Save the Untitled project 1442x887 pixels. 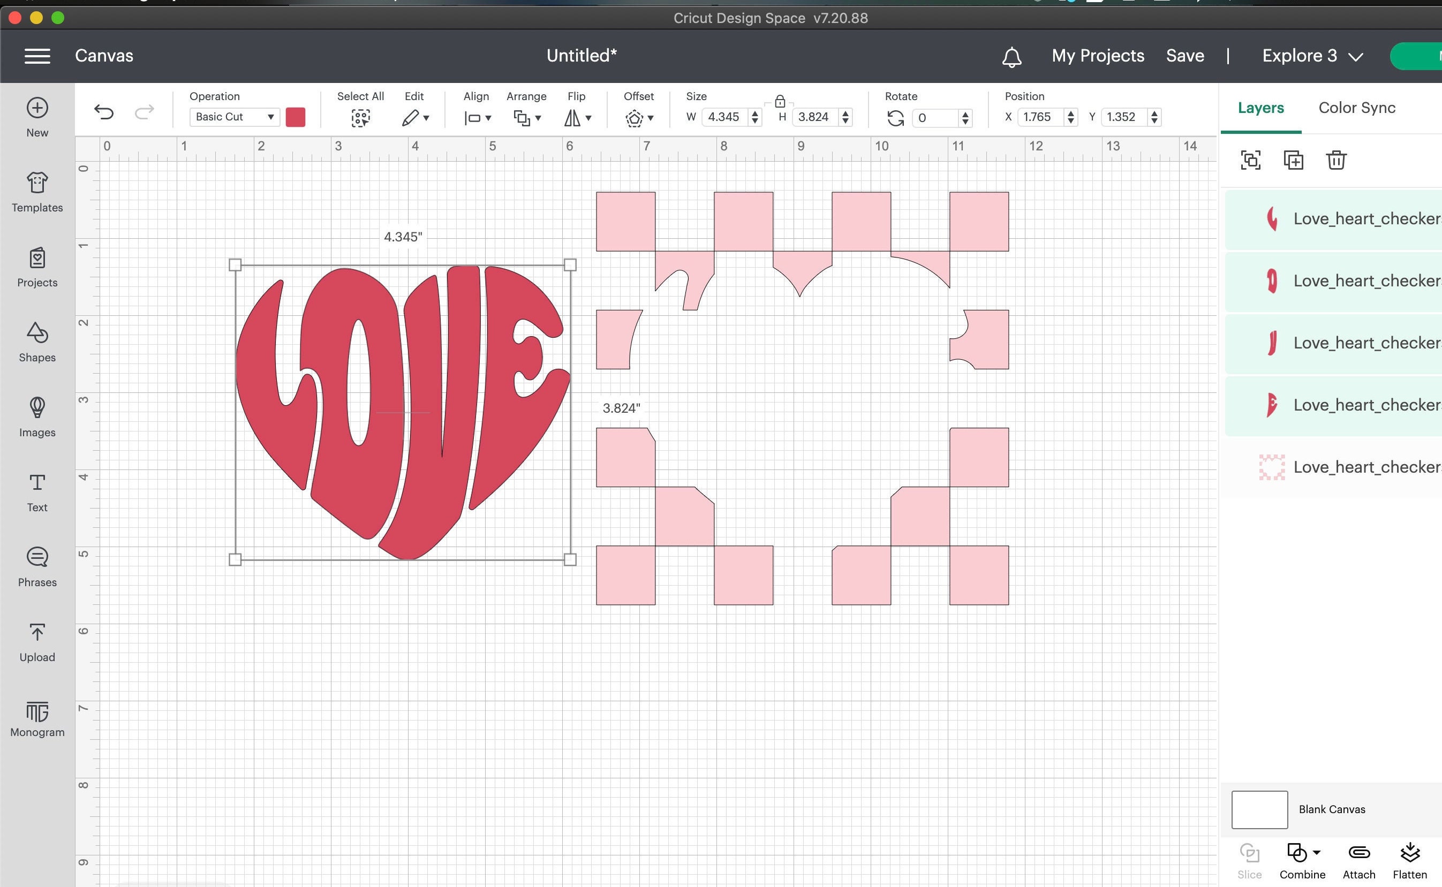1184,56
